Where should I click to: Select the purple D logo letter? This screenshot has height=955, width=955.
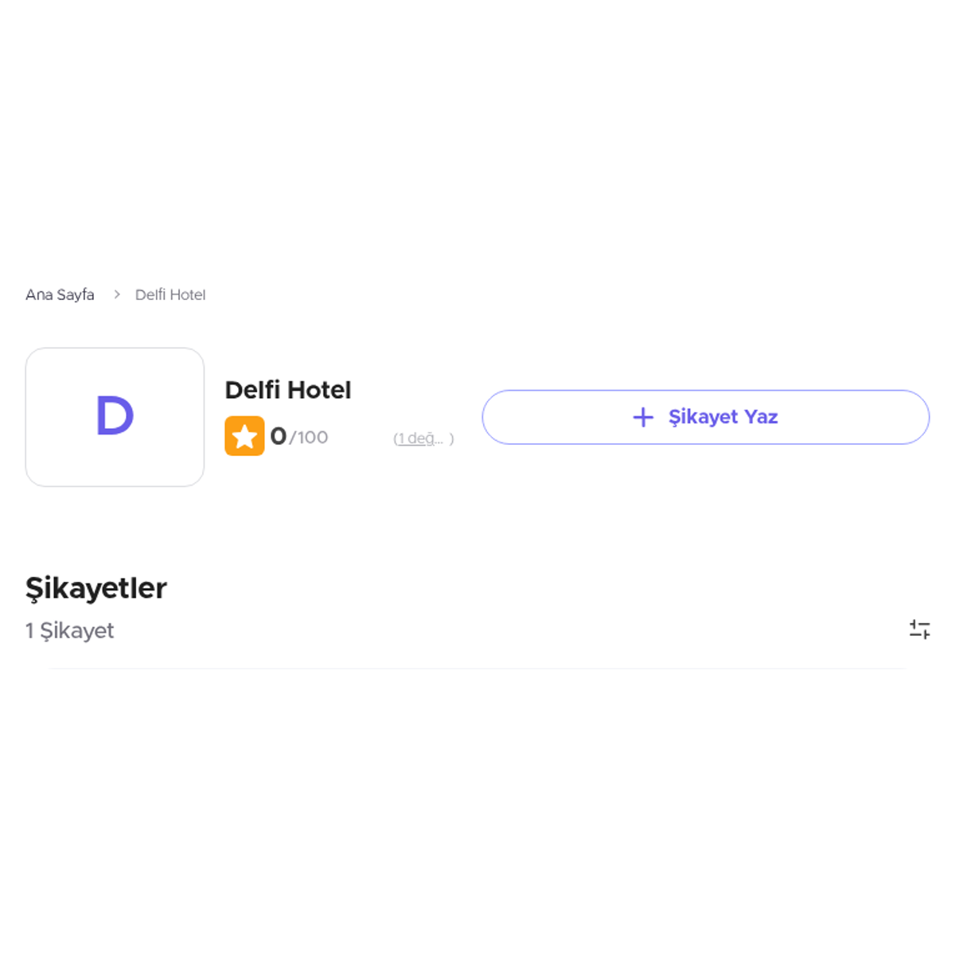click(x=115, y=415)
